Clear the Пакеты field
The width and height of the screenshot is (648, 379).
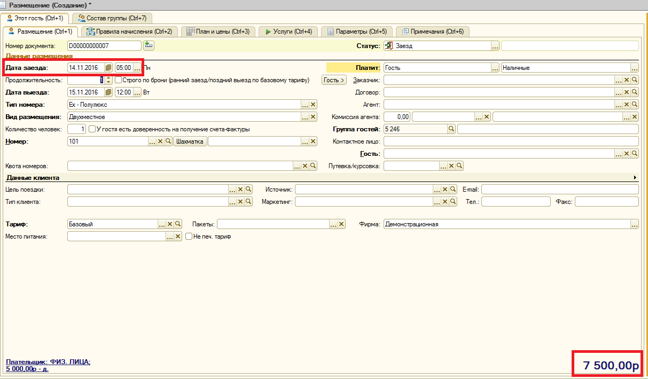pos(341,224)
